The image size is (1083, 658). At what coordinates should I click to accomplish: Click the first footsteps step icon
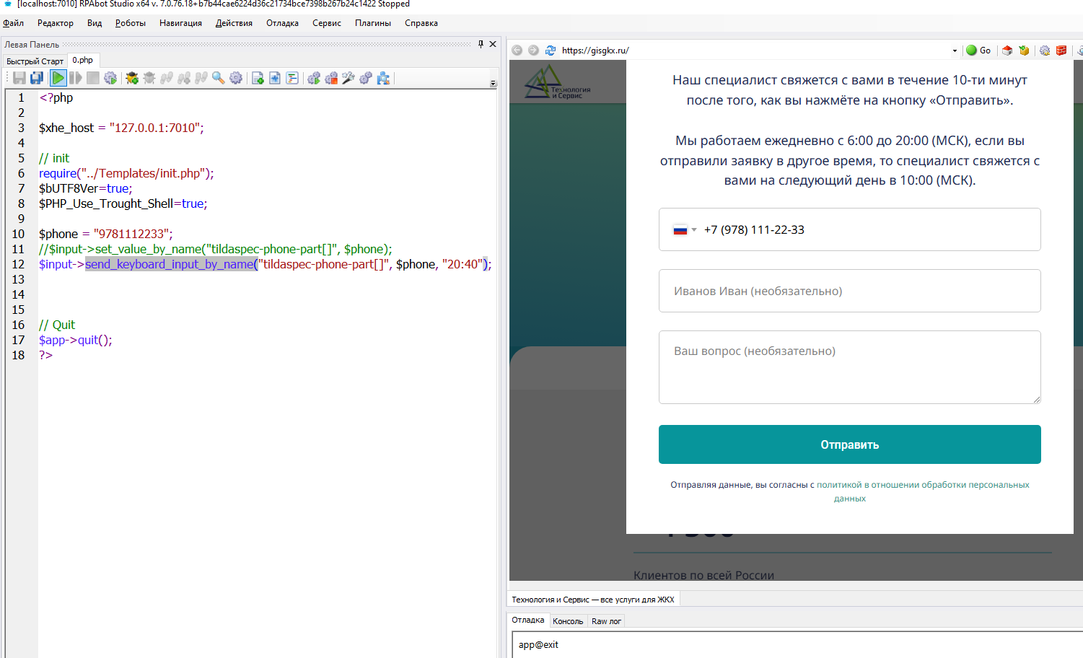click(x=167, y=78)
